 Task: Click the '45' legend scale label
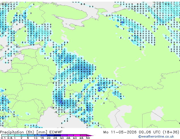click(81, 138)
